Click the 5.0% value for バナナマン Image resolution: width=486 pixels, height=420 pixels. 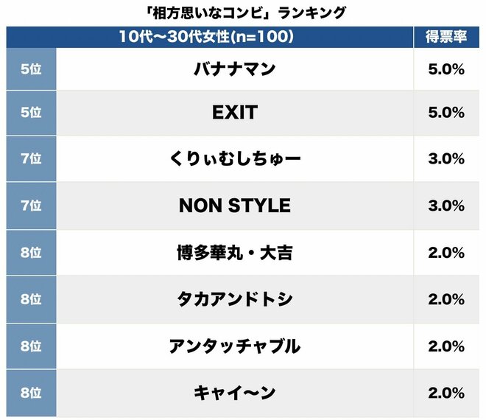[x=446, y=69]
